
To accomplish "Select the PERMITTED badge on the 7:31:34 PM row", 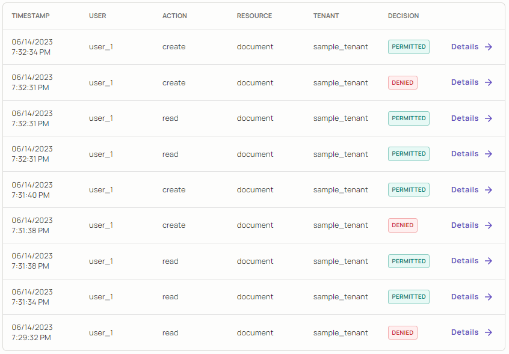I will [x=409, y=296].
